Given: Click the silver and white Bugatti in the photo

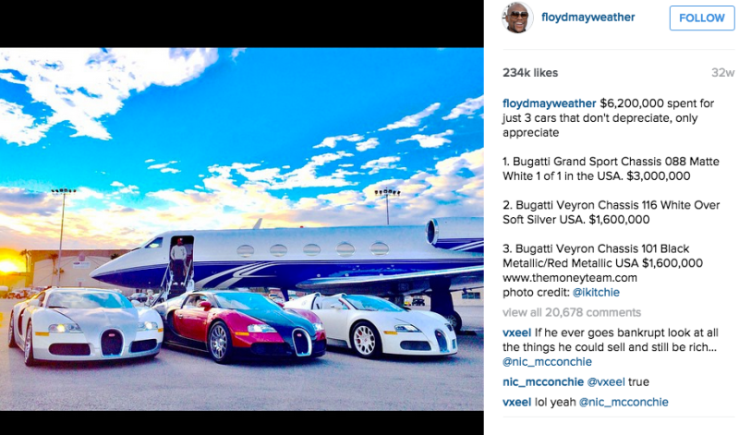Looking at the screenshot, I should click(85, 327).
